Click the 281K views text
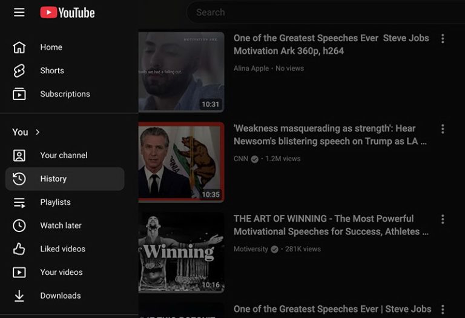 coord(303,249)
